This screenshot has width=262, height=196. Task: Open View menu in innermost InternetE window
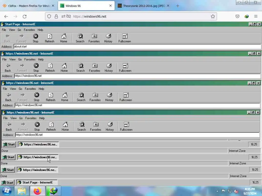(13, 118)
